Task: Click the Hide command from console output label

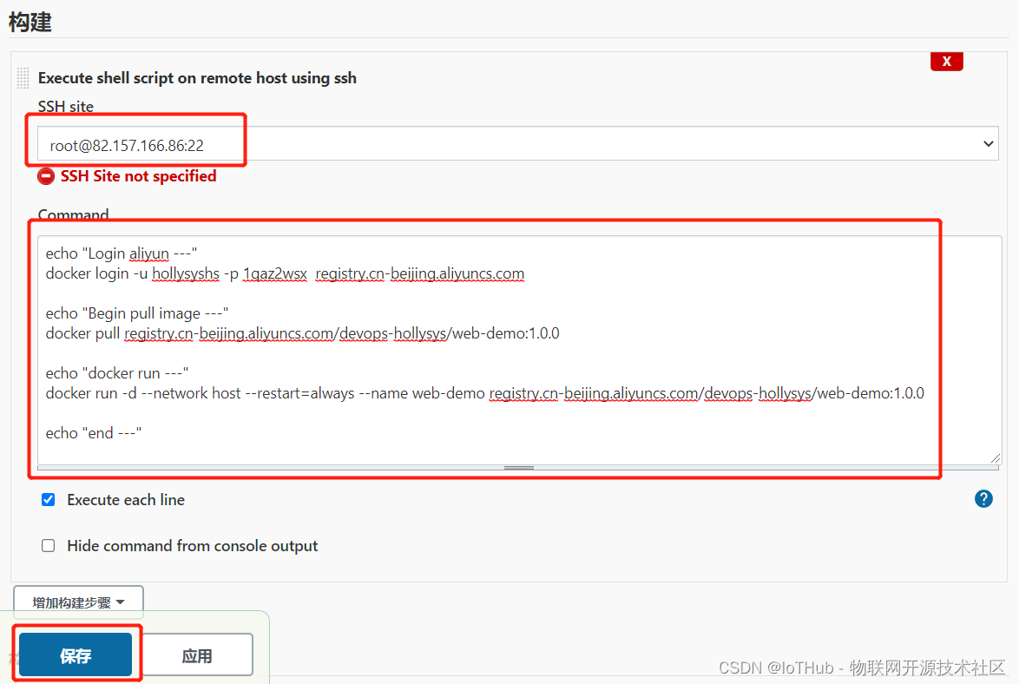Action: point(193,545)
